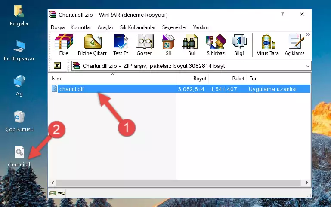Select Çöp Kutusu recycle bin icon
Image resolution: width=331 pixels, height=207 pixels.
click(19, 121)
